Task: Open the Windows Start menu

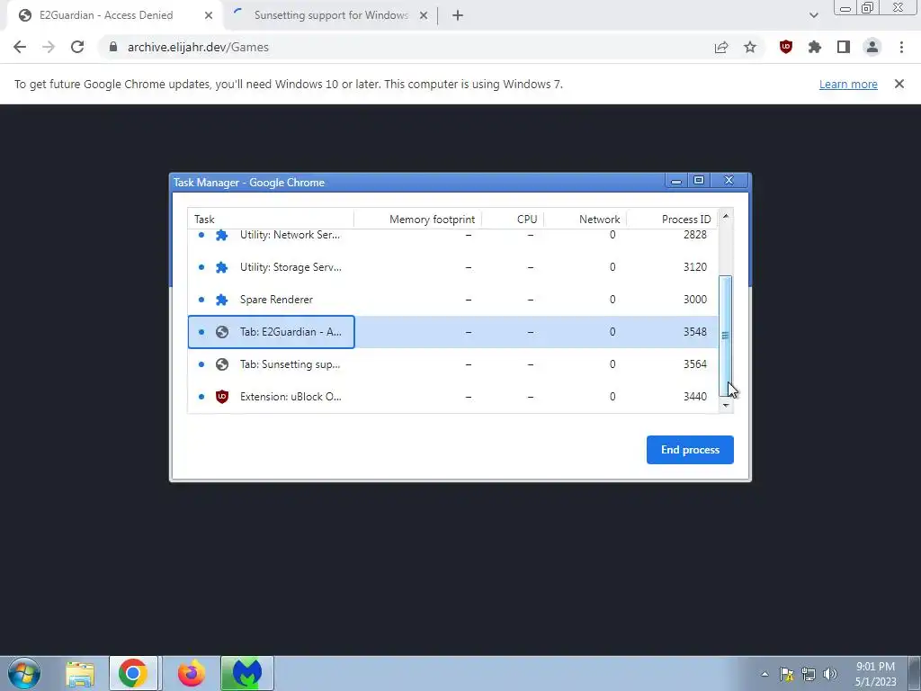Action: (x=23, y=673)
